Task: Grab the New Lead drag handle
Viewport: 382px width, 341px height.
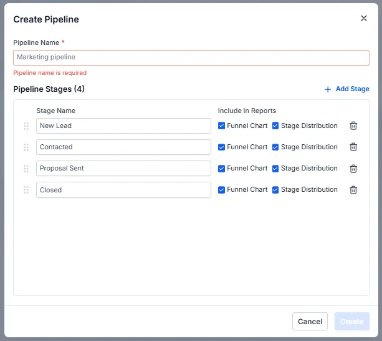Action: [26, 126]
